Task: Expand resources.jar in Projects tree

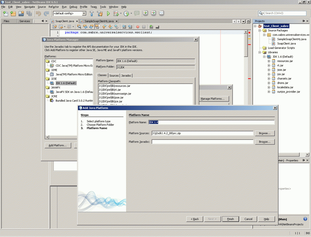Action: (x=269, y=61)
